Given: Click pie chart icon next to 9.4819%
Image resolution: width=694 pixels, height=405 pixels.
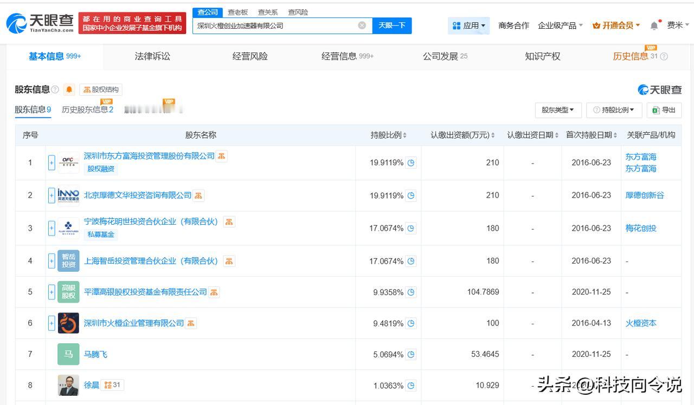Looking at the screenshot, I should point(411,323).
